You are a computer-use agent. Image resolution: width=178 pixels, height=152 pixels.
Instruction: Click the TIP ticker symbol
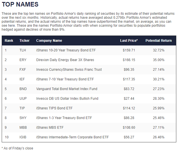coord(22,108)
